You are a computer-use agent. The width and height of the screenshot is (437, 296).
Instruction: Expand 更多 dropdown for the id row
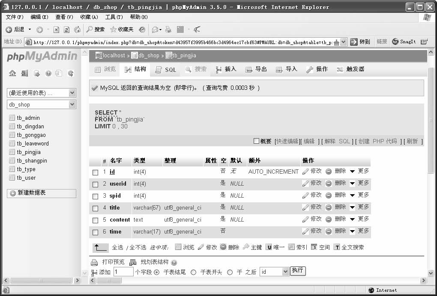coord(359,171)
